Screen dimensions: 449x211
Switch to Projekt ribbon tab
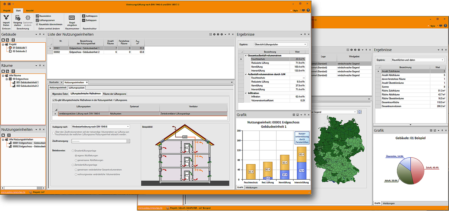[7, 10]
